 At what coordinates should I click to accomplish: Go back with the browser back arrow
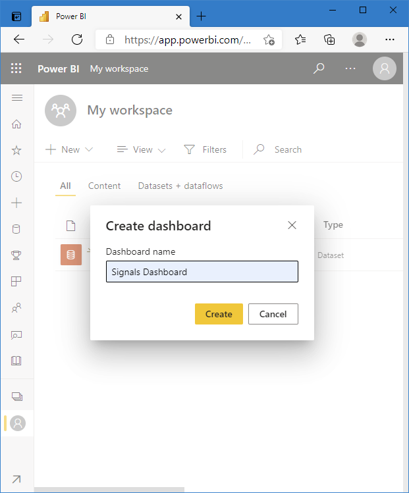pos(19,39)
